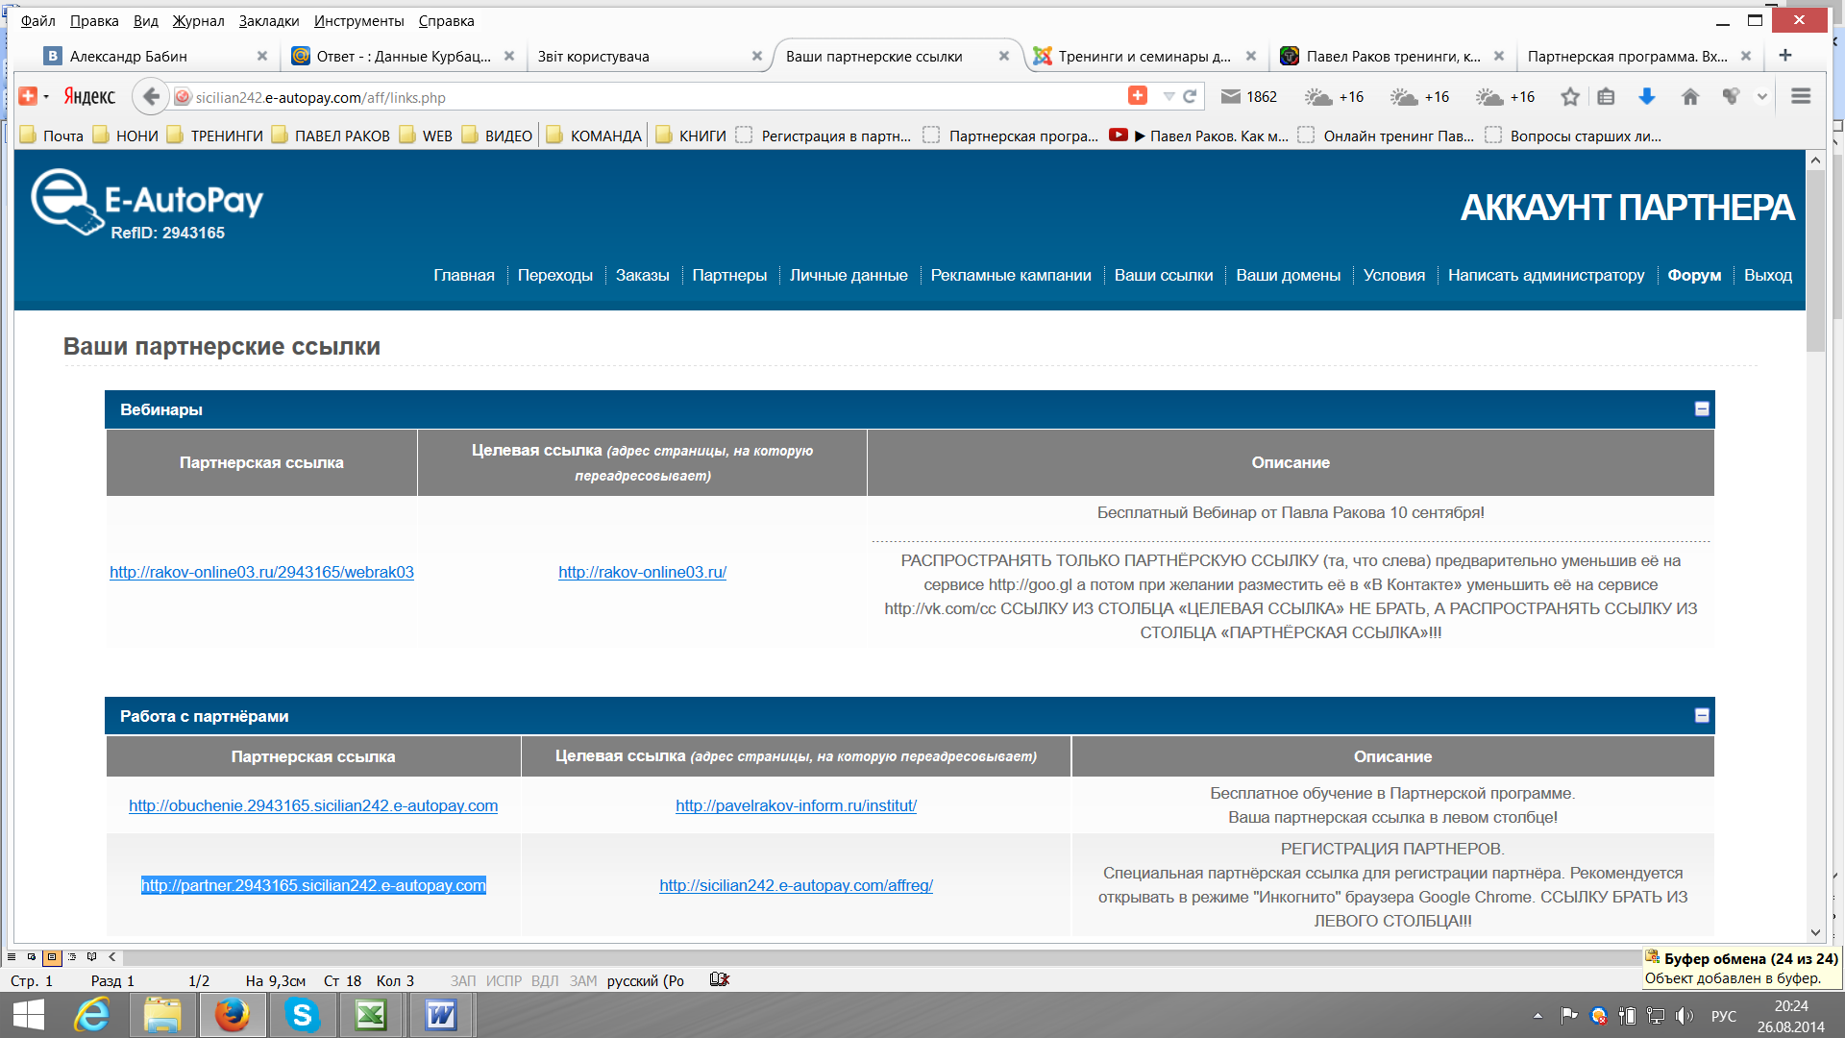
Task: Open Личные данные navigation link
Action: tap(849, 275)
